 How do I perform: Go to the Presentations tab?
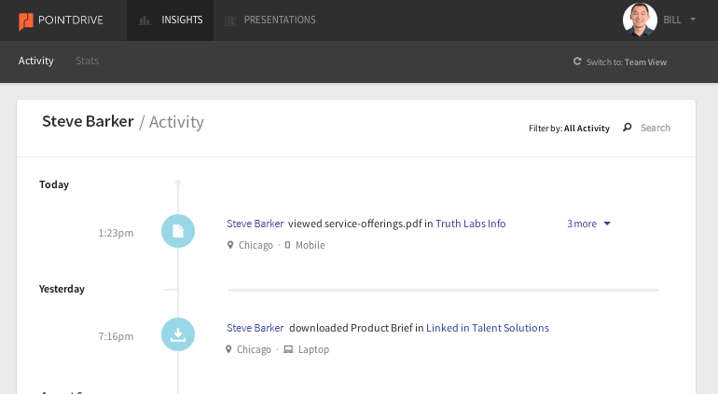(270, 20)
